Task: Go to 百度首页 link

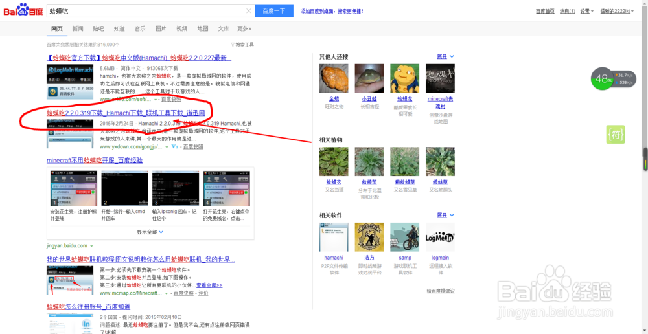Action: [545, 11]
